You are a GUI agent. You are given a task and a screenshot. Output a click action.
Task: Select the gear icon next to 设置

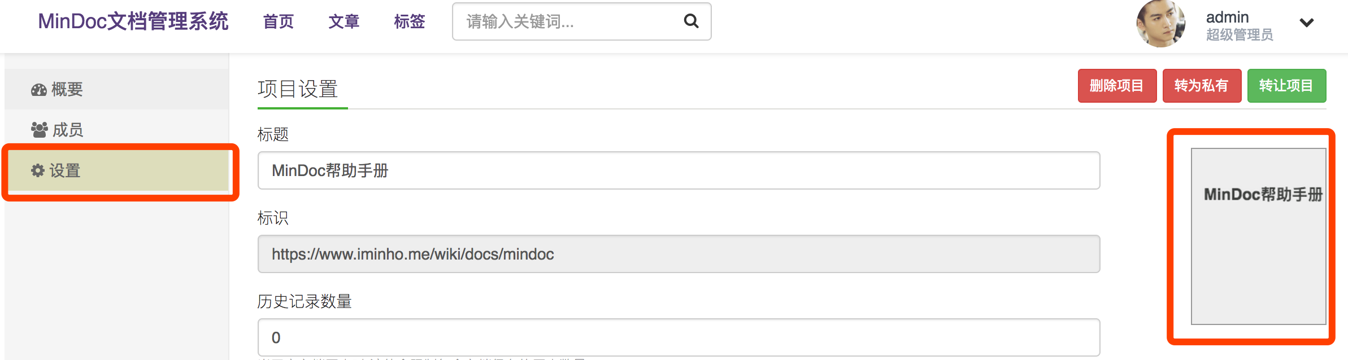[37, 170]
